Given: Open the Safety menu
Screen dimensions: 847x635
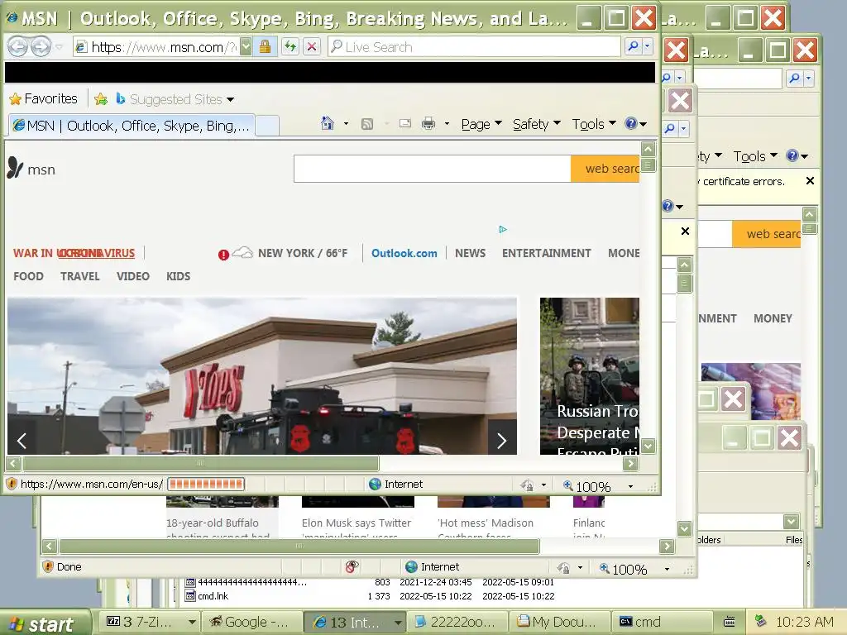Looking at the screenshot, I should pos(536,124).
